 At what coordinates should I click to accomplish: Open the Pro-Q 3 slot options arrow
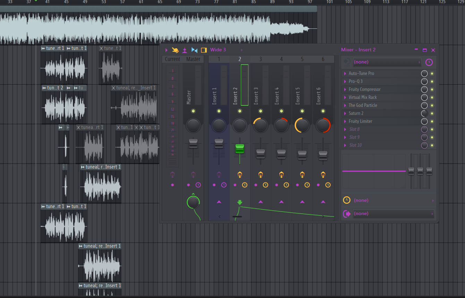pyautogui.click(x=345, y=82)
